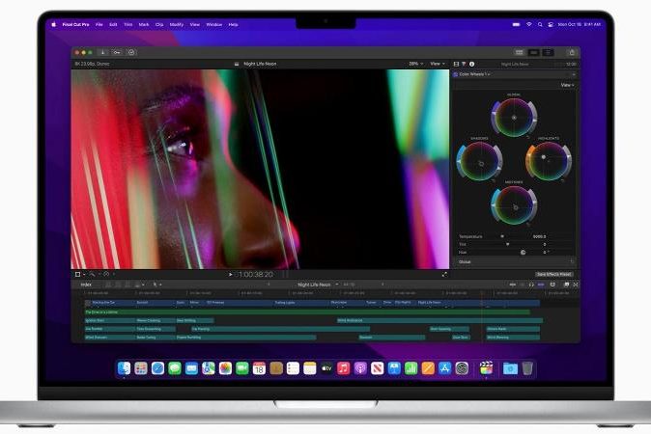Open the Edit menu
The image size is (651, 434).
pos(113,24)
